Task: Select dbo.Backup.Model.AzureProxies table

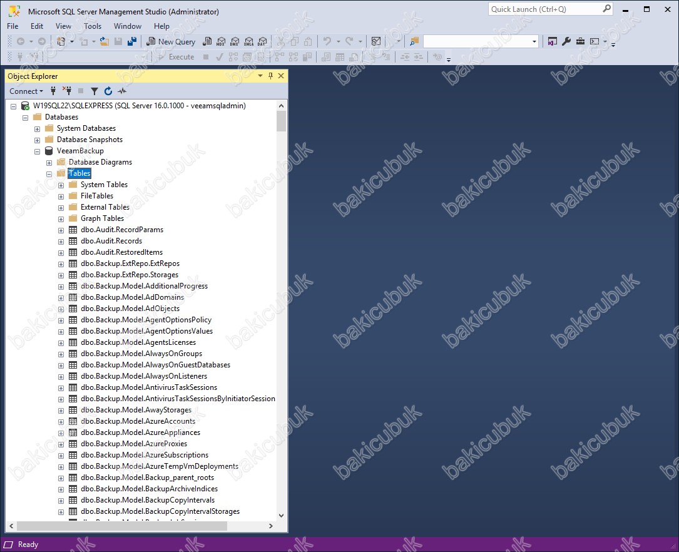Action: click(x=134, y=443)
